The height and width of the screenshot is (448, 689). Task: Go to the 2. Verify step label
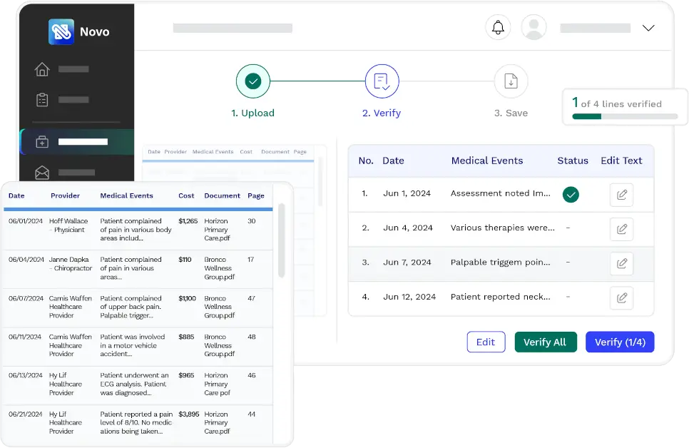(382, 113)
